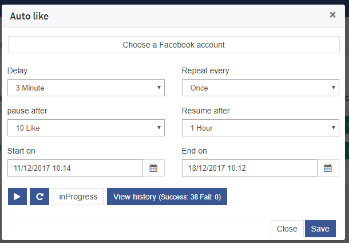Viewport: 349px width, 243px height.
Task: Open the Start on calendar picker icon
Action: 153,168
